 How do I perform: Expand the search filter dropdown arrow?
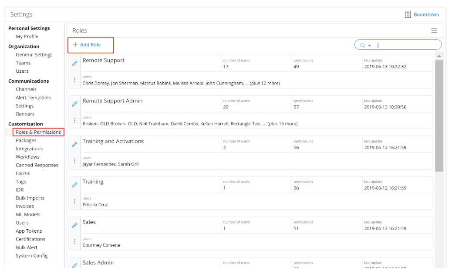pos(370,46)
